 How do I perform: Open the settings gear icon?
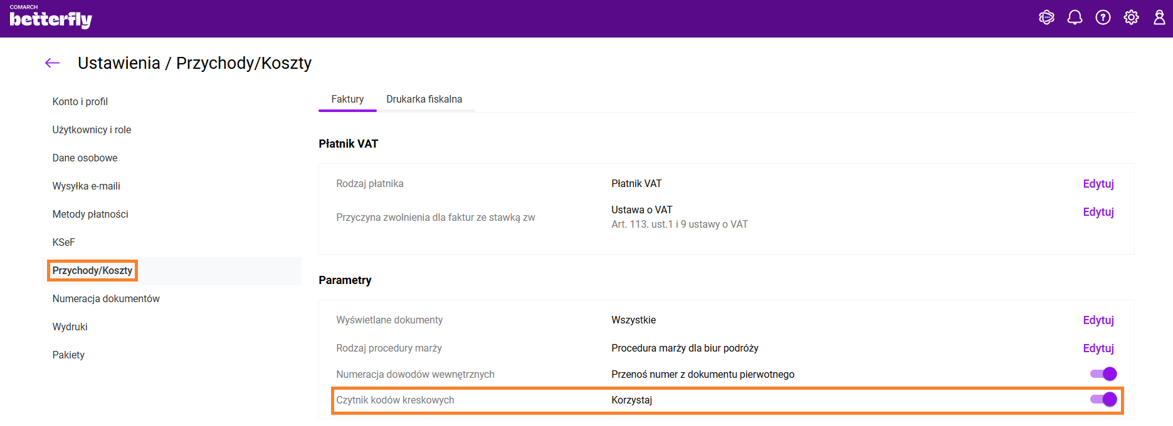click(x=1131, y=18)
